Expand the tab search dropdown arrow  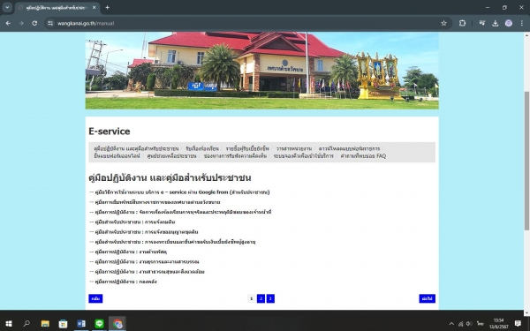7,7
